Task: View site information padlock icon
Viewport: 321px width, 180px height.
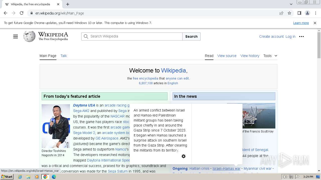Action: pos(31,13)
